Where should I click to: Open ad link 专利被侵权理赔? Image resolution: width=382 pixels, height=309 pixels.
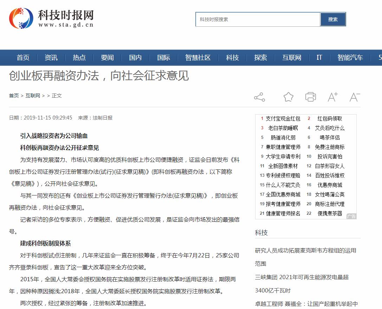[283, 176]
